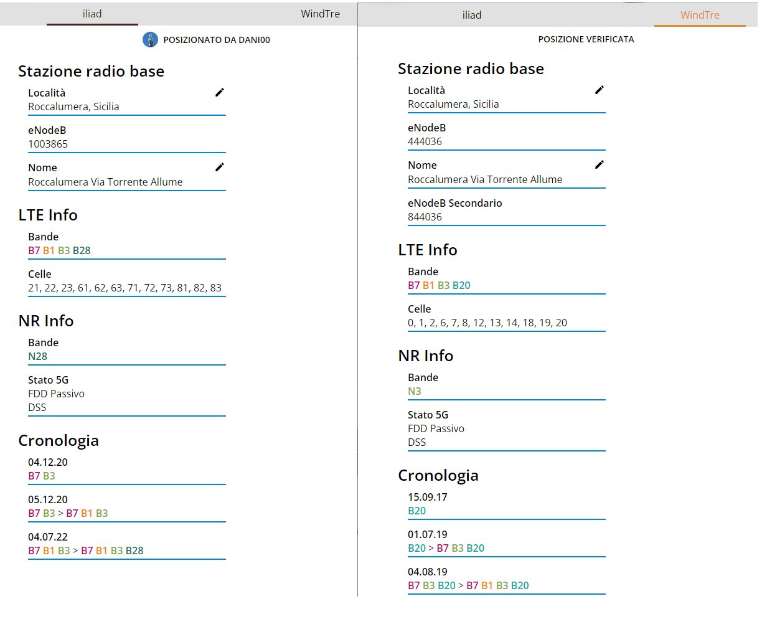Click eNodeB Secondario value 844036
This screenshot has height=619, width=762.
point(425,217)
